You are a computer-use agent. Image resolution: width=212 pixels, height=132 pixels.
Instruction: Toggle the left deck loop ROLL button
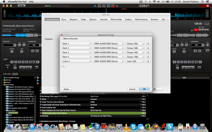(37, 67)
